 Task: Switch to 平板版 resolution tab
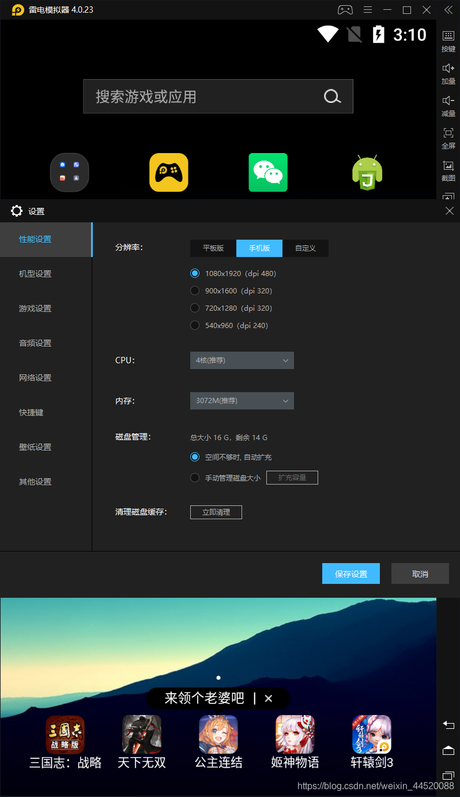pyautogui.click(x=213, y=248)
